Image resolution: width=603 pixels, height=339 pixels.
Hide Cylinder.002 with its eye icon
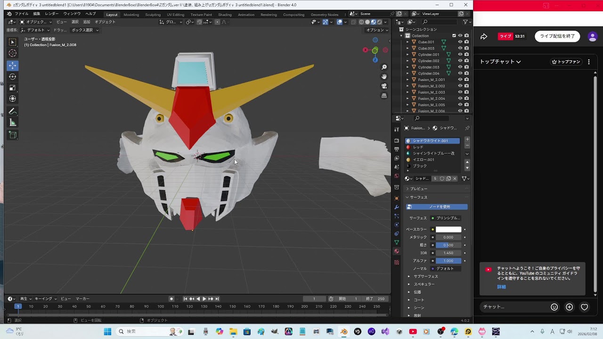click(460, 61)
